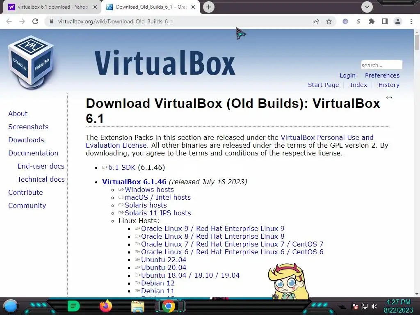Click the S-shaped extension icon
The height and width of the screenshot is (315, 420).
coord(358,21)
